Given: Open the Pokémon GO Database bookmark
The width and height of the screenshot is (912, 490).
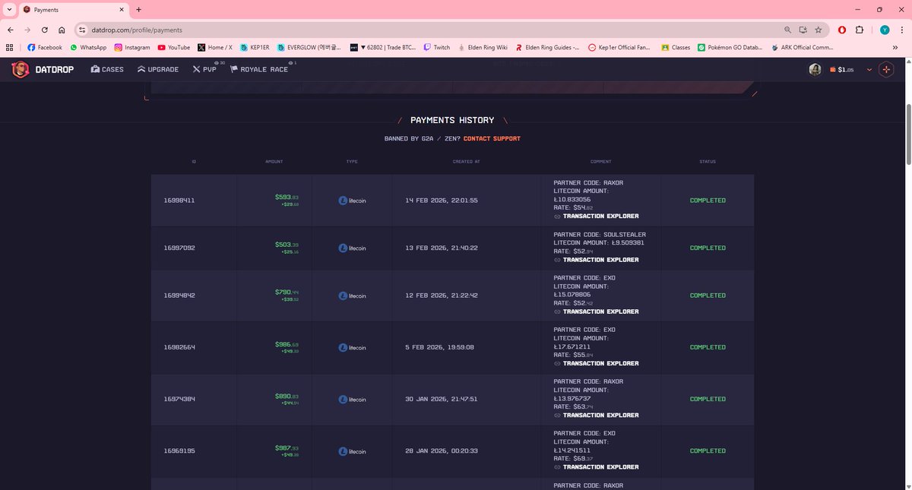Looking at the screenshot, I should [730, 47].
